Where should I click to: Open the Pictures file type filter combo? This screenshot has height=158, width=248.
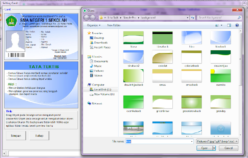pyautogui.click(x=217, y=141)
